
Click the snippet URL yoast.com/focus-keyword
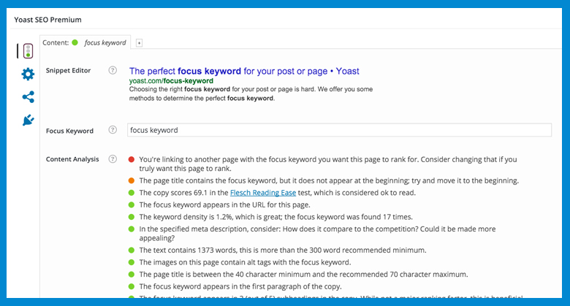[x=171, y=80]
